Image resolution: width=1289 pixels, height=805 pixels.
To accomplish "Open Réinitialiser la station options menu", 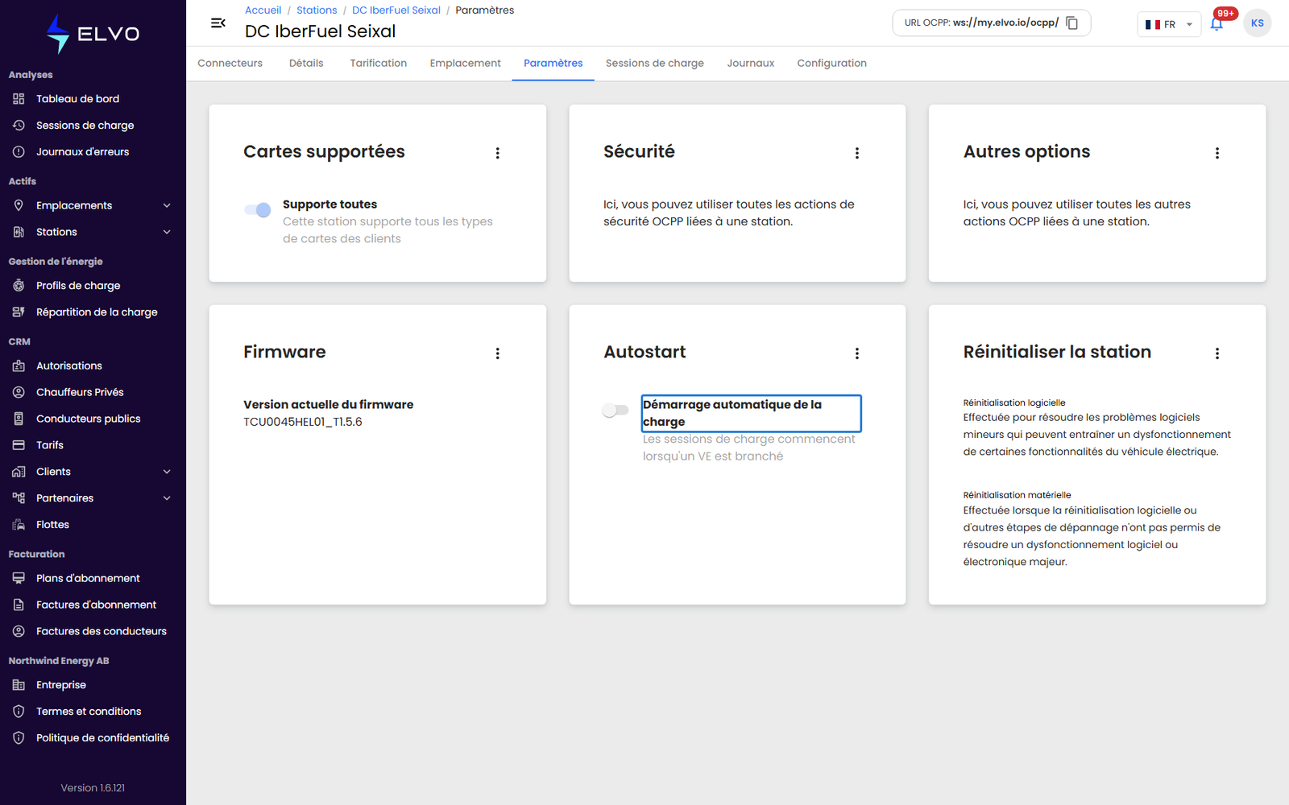I will 1217,353.
